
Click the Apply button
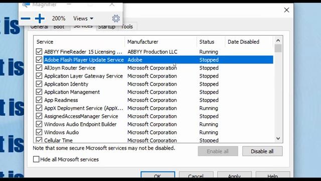234,174
